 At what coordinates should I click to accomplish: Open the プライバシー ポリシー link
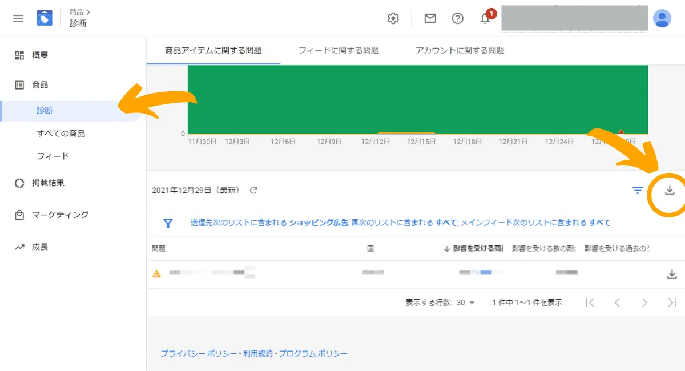point(199,353)
